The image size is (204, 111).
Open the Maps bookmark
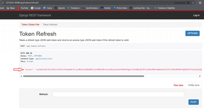coord(11,8)
